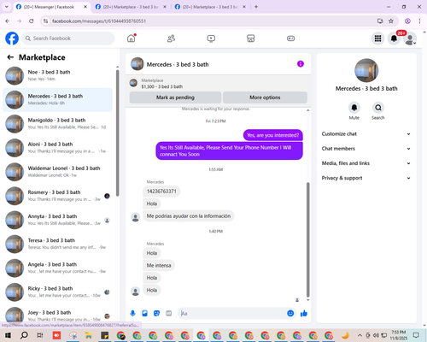Mute the conversation bell icon

click(354, 108)
